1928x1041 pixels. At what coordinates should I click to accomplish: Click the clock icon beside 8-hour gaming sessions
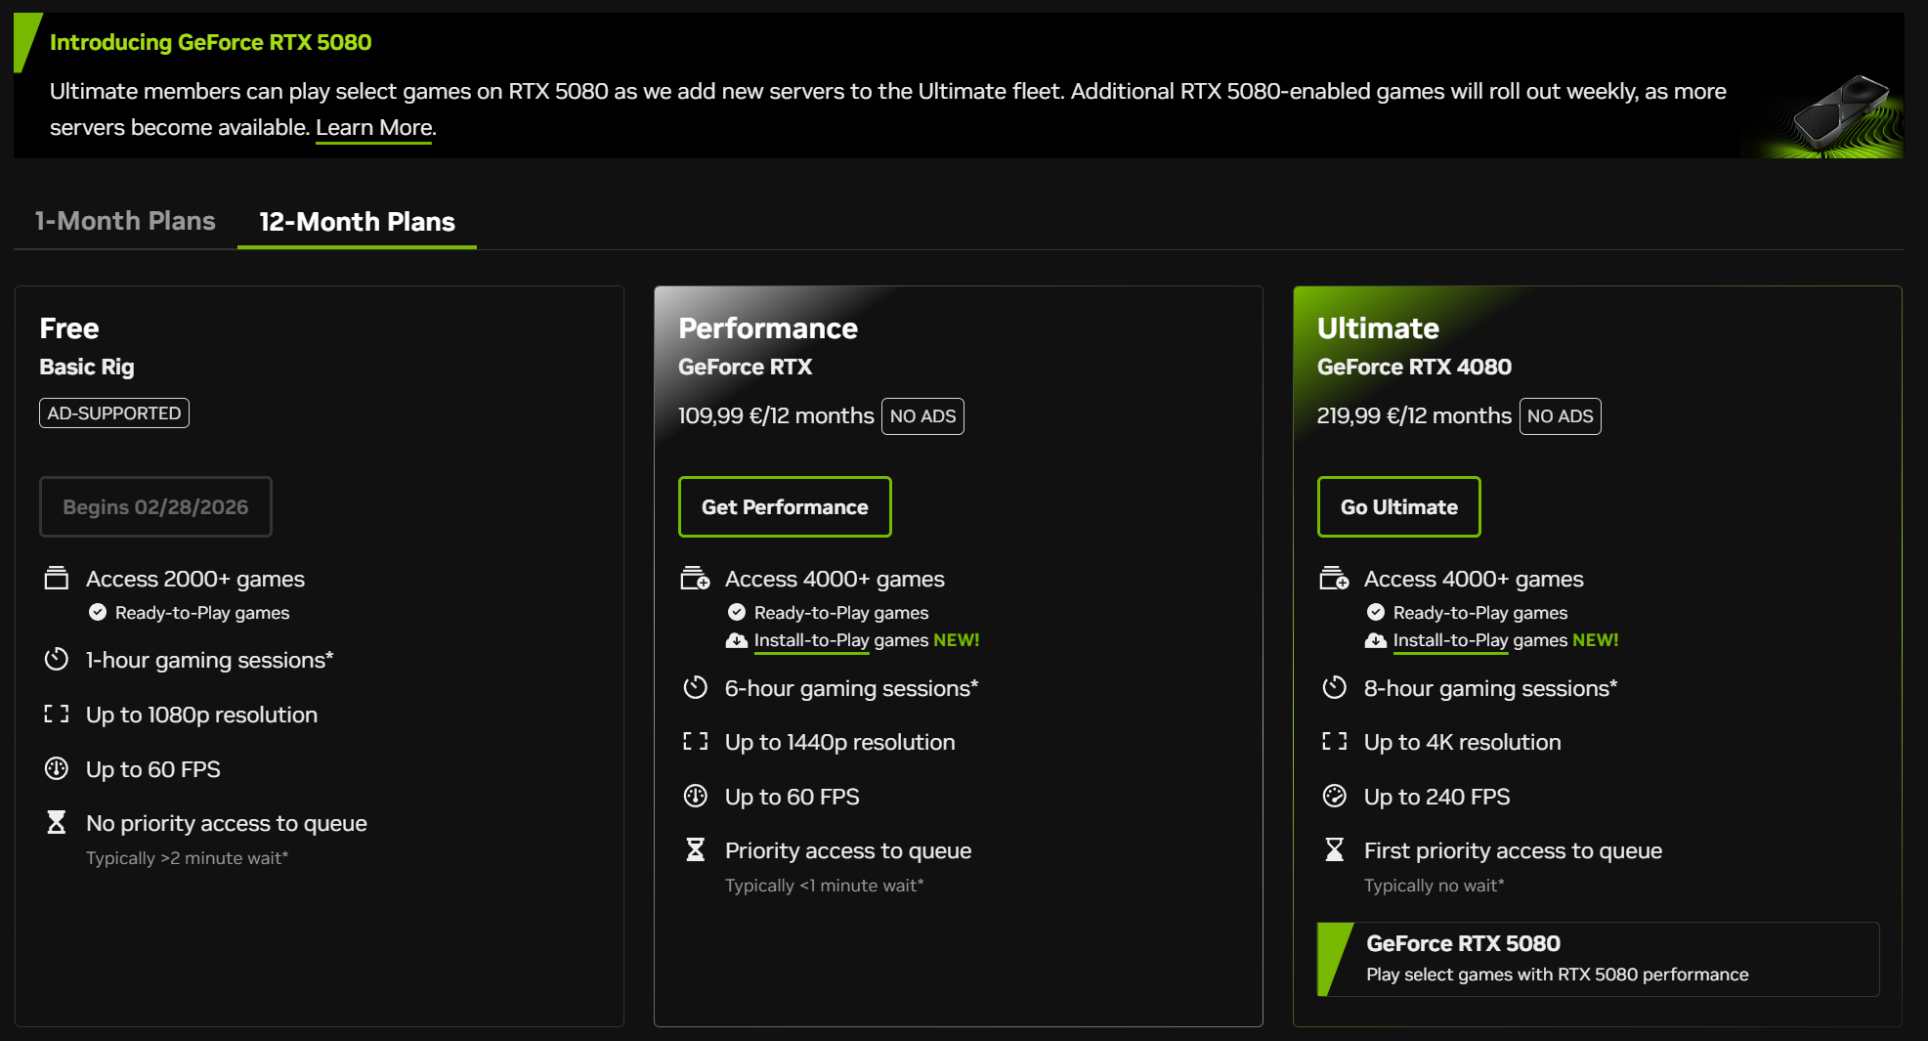(x=1334, y=688)
